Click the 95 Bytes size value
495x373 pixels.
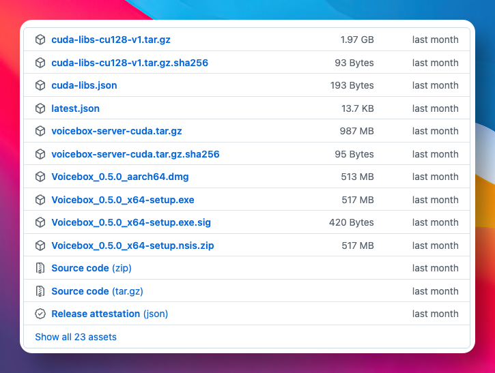click(x=354, y=154)
